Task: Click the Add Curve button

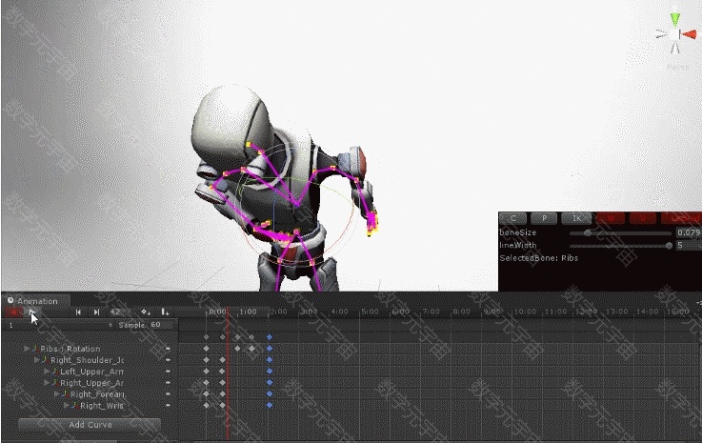Action: (90, 424)
